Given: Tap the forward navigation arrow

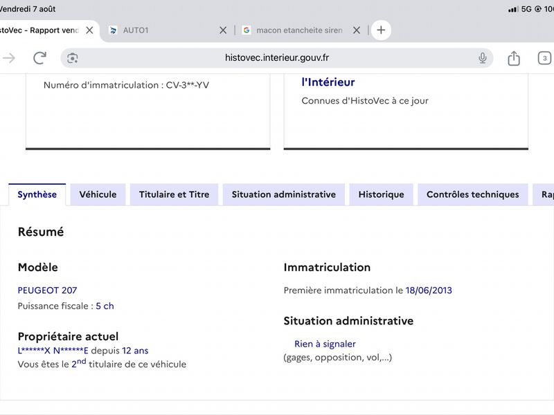Looking at the screenshot, I should coord(9,58).
